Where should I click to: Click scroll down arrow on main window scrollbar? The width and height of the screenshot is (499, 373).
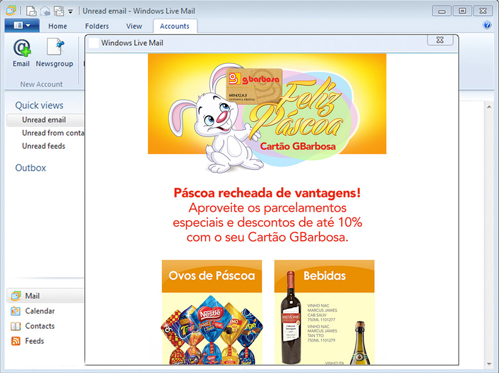pos(489,364)
